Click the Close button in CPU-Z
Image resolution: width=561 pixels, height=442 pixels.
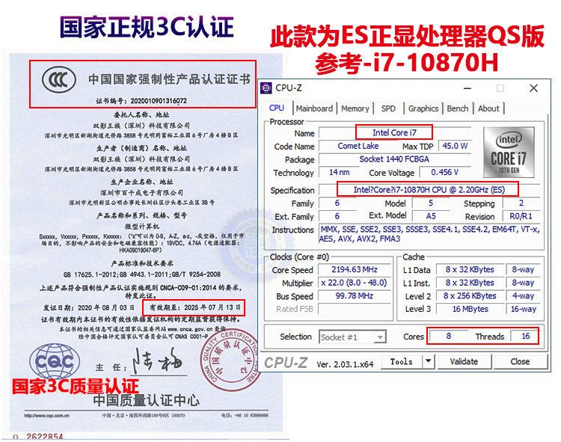pos(520,361)
